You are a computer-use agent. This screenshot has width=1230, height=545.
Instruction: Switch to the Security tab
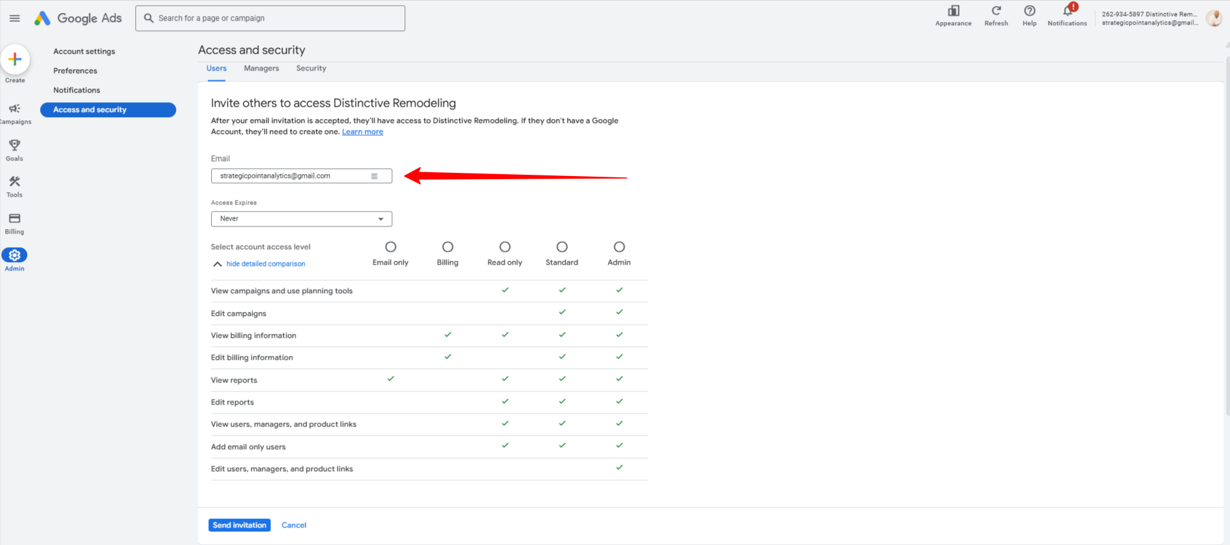point(311,69)
